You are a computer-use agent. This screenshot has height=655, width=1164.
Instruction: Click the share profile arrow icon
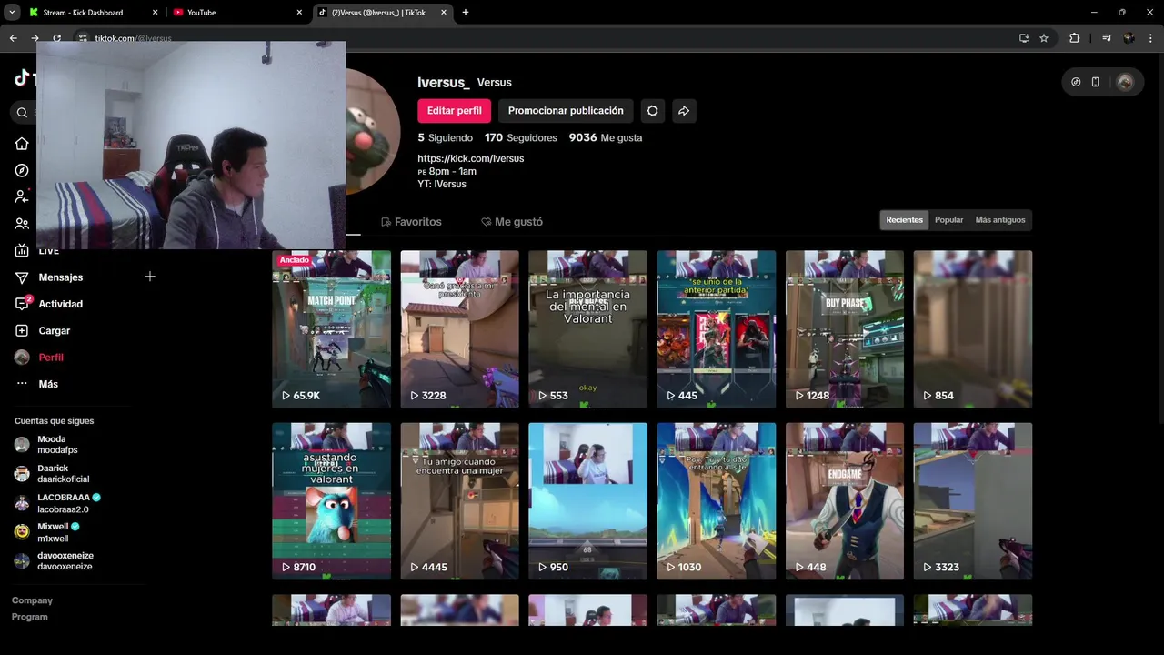[684, 111]
